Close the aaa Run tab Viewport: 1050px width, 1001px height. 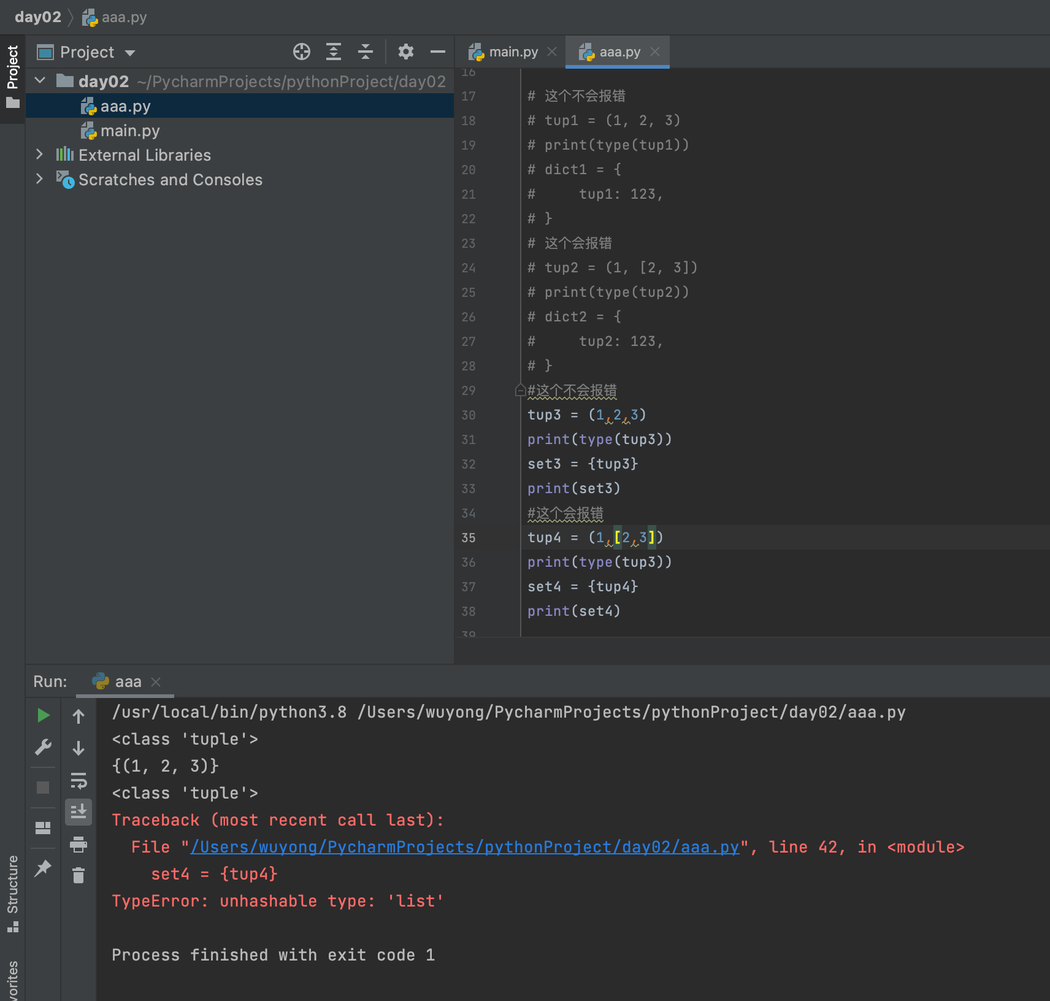pyautogui.click(x=156, y=682)
